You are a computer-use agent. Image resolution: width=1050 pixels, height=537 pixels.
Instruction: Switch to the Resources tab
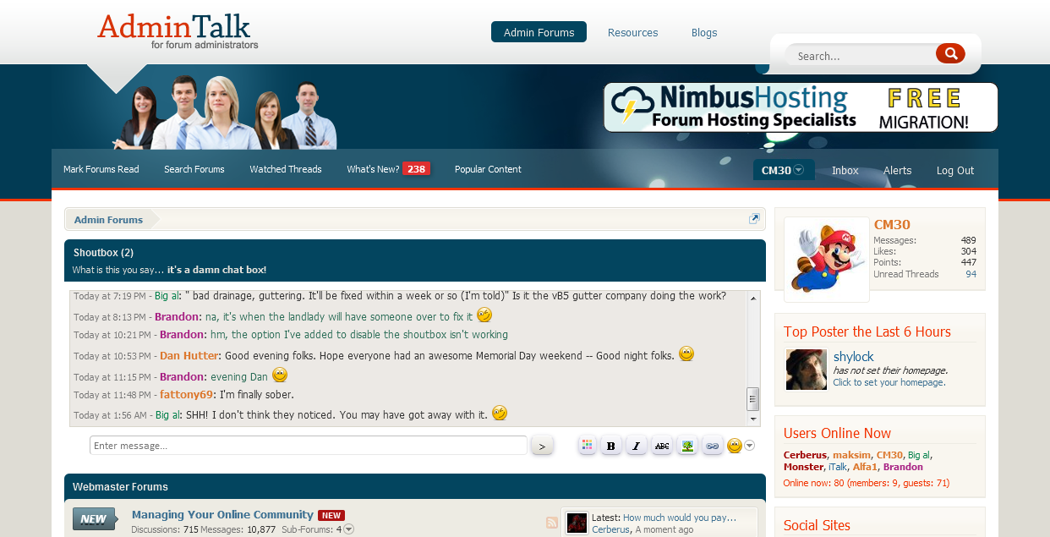[632, 32]
